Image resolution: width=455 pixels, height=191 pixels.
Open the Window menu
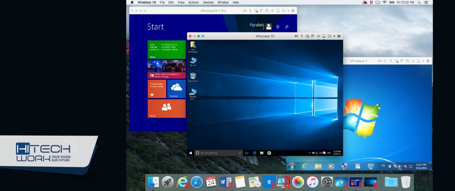[223, 2]
